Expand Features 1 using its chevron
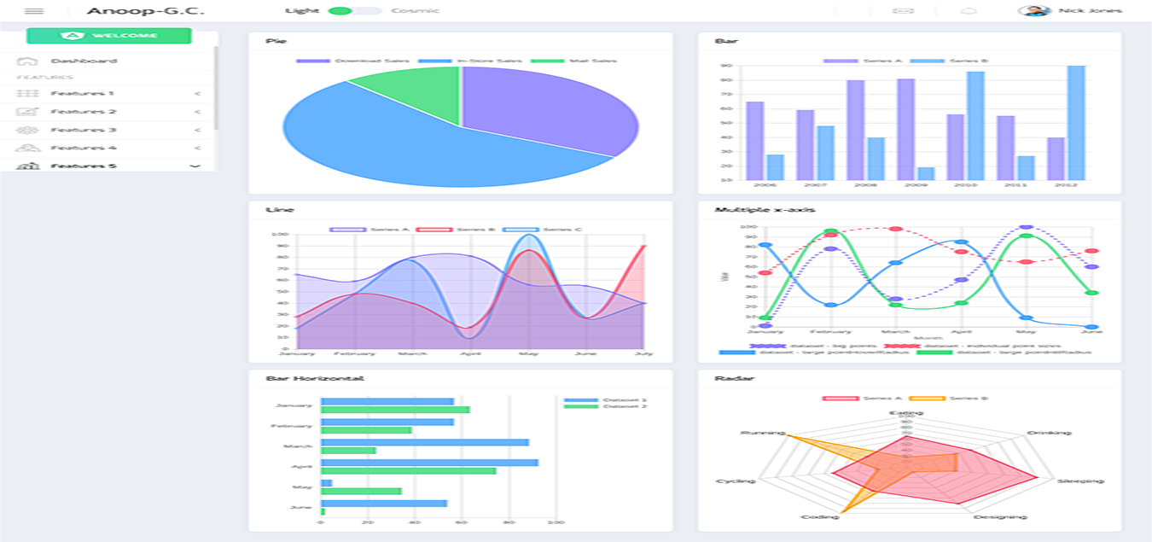1152x542 pixels. (x=197, y=94)
